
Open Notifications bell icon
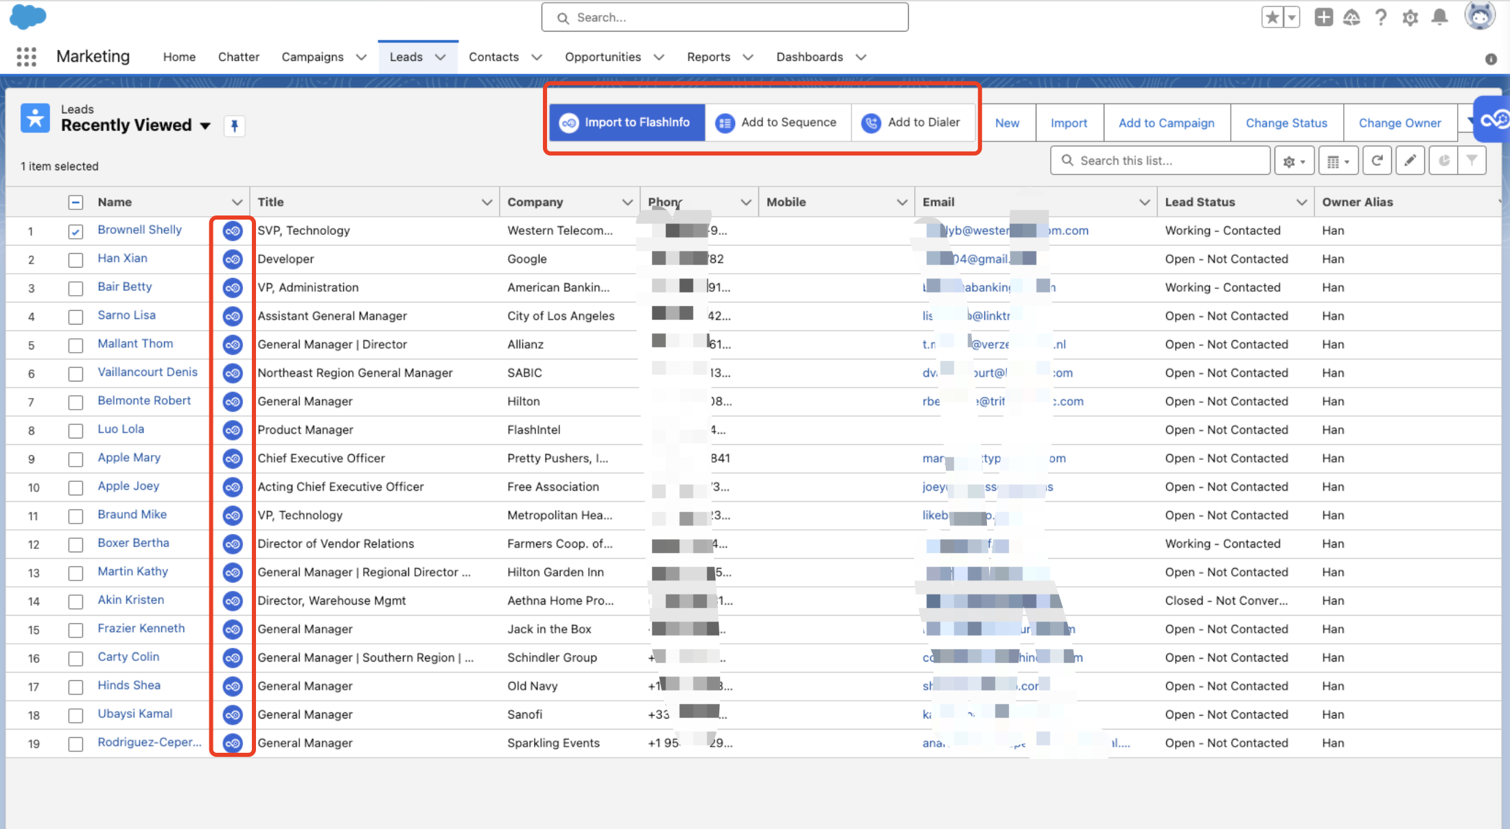click(x=1439, y=17)
